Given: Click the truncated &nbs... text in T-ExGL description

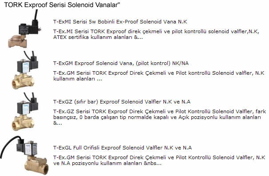Looking at the screenshot, I should click(153, 163).
